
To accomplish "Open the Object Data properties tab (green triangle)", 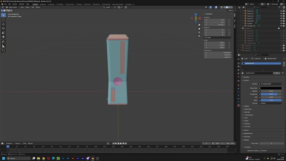I will (x=238, y=102).
